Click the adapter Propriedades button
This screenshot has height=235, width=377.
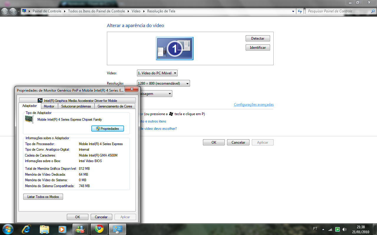tap(108, 129)
